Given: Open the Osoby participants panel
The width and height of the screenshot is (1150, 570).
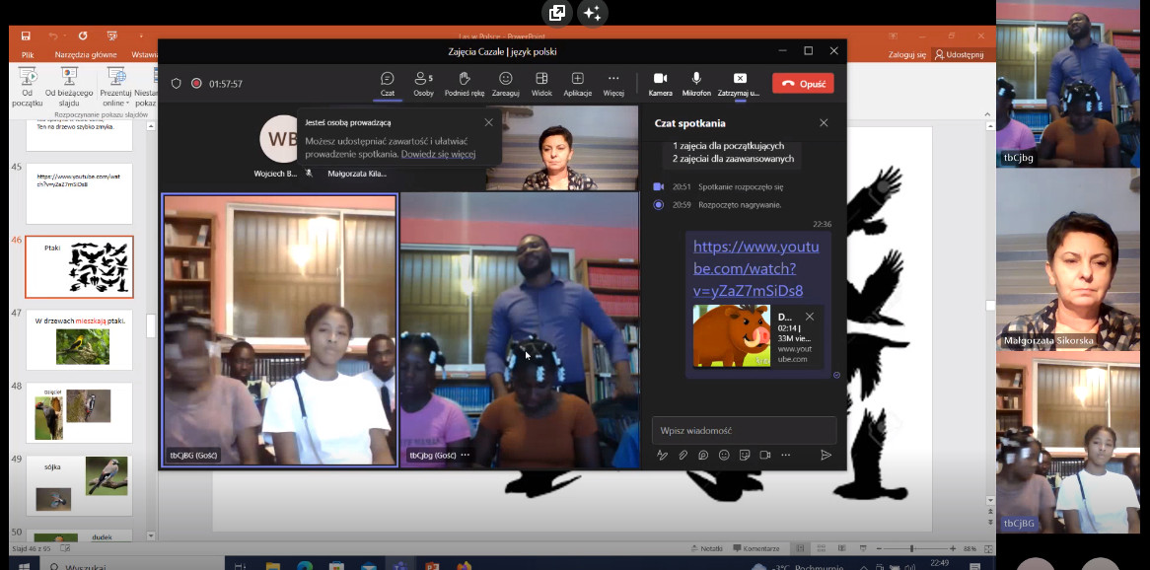Looking at the screenshot, I should [423, 83].
